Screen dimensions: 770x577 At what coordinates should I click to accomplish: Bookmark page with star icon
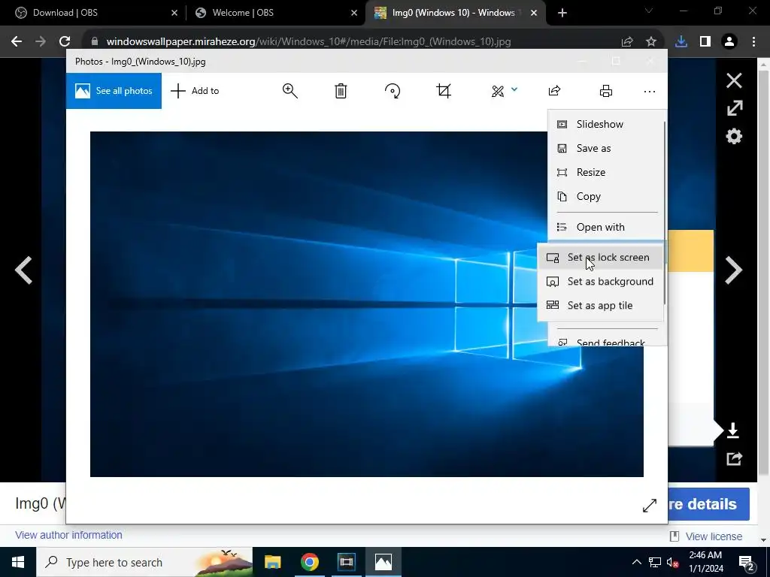(651, 42)
